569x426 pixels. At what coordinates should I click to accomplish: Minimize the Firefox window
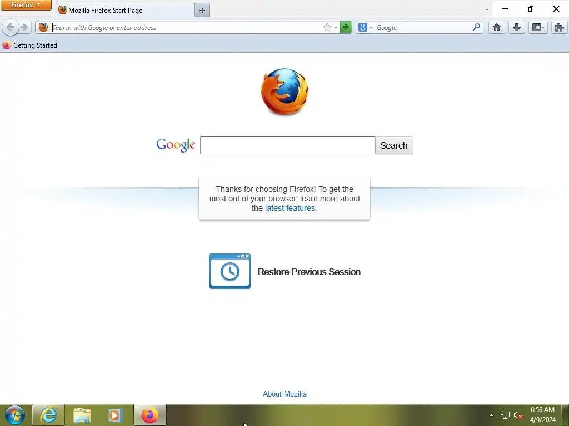click(505, 9)
